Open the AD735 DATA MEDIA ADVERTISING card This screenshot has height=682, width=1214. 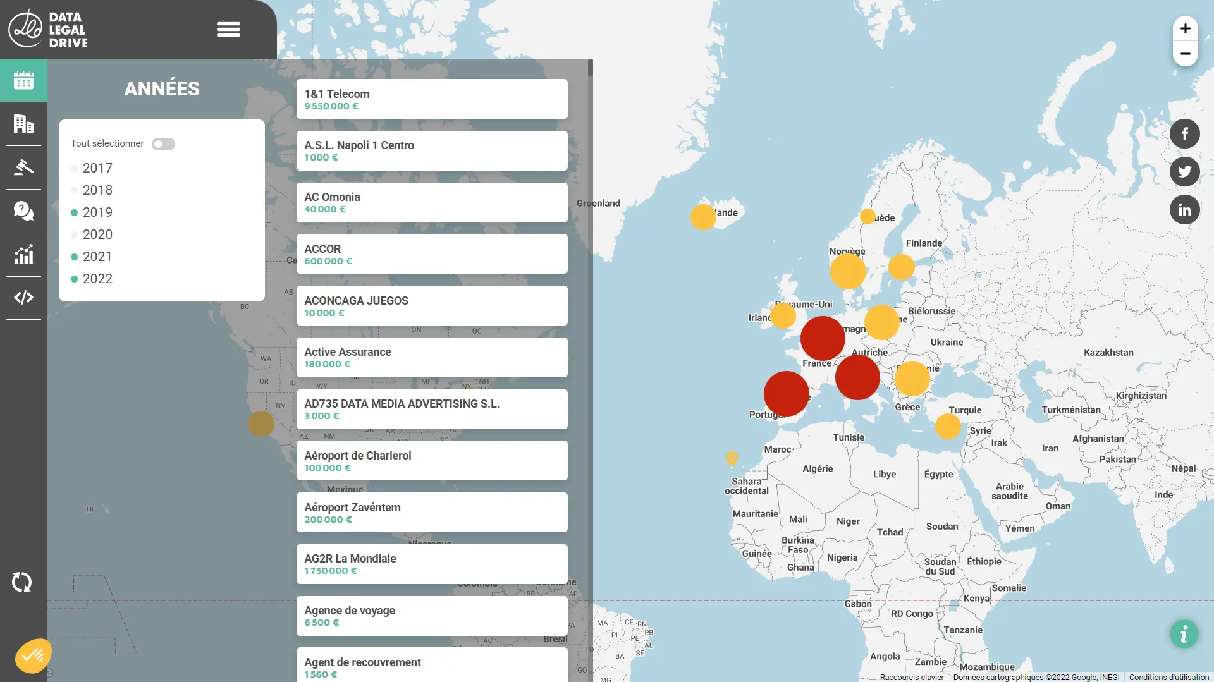(432, 409)
